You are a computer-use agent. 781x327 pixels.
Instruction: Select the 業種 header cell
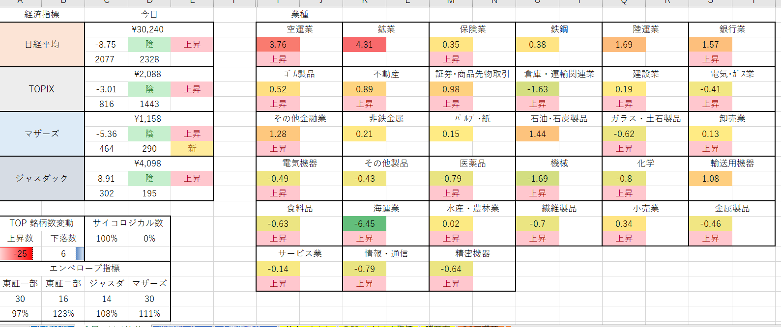click(299, 15)
